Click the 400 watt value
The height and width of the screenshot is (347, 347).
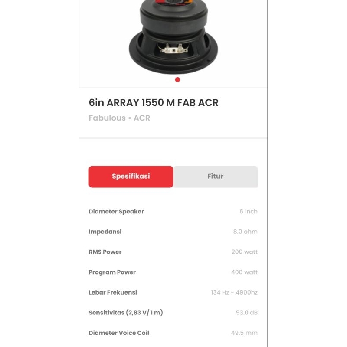(x=244, y=272)
